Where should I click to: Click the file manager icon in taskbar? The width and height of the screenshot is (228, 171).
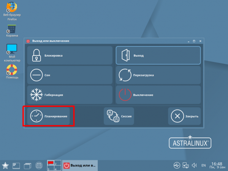point(39,165)
